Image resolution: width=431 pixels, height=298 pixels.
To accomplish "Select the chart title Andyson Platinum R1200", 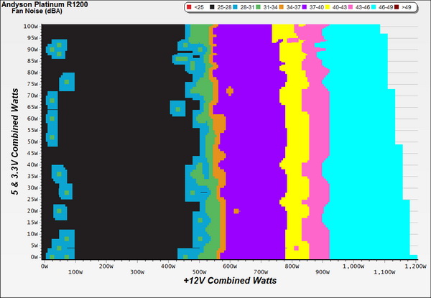I will tap(45, 4).
